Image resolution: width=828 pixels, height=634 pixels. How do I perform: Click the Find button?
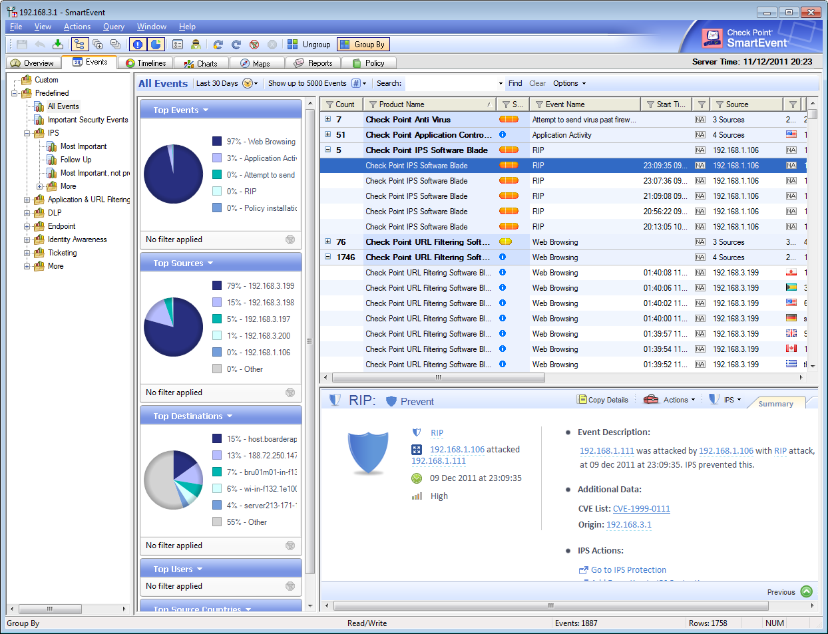click(515, 83)
